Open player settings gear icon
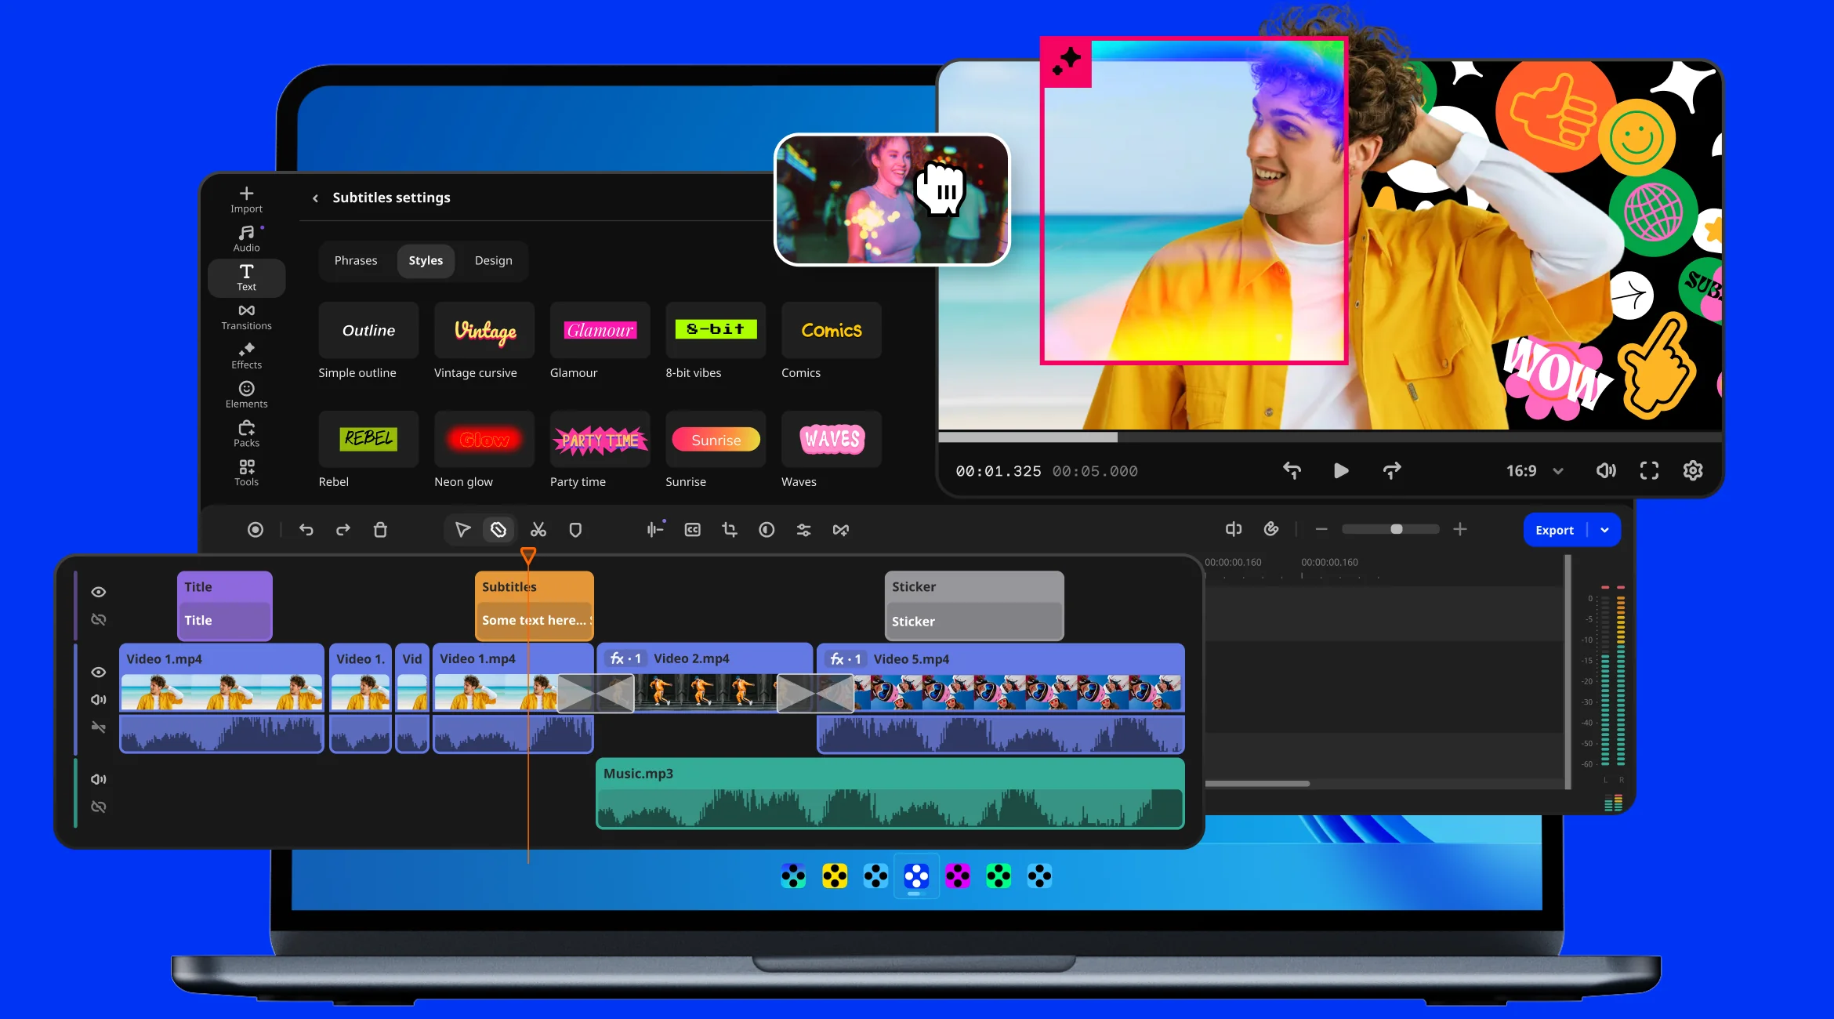Image resolution: width=1834 pixels, height=1019 pixels. 1692,470
